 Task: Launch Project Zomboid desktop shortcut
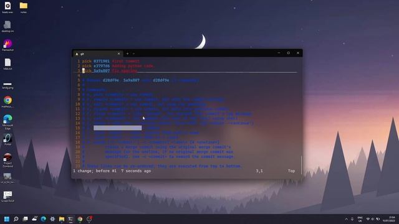[x=7, y=161]
